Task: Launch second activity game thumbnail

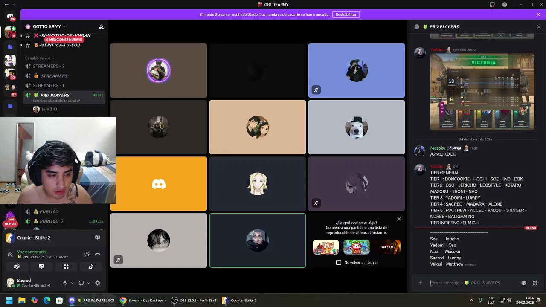Action: (357, 247)
